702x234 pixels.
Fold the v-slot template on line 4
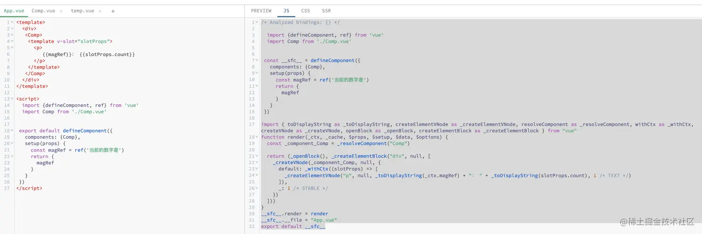click(12, 41)
